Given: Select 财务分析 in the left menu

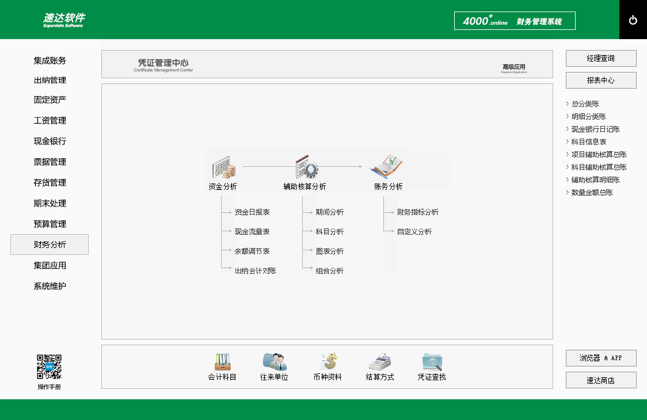Looking at the screenshot, I should tap(50, 245).
